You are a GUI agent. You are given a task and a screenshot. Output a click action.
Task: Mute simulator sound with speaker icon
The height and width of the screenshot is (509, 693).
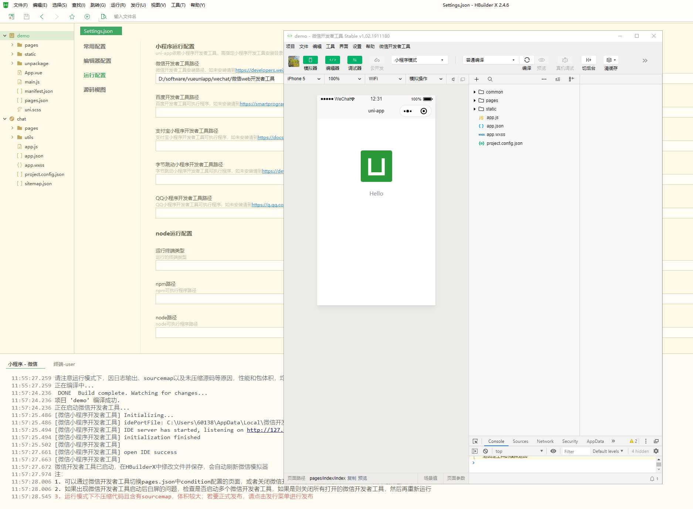click(453, 79)
